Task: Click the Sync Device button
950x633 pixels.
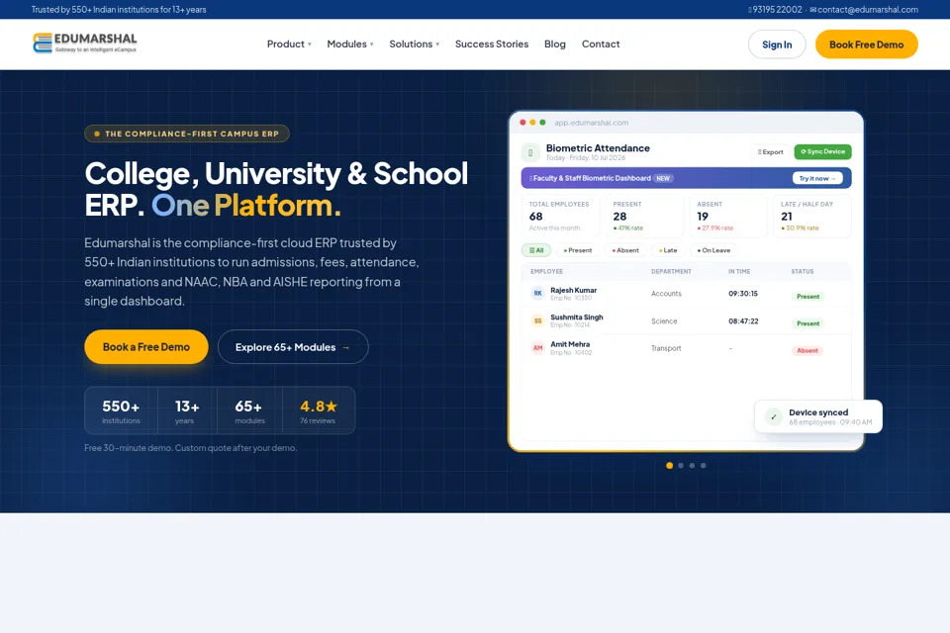Action: pos(822,152)
